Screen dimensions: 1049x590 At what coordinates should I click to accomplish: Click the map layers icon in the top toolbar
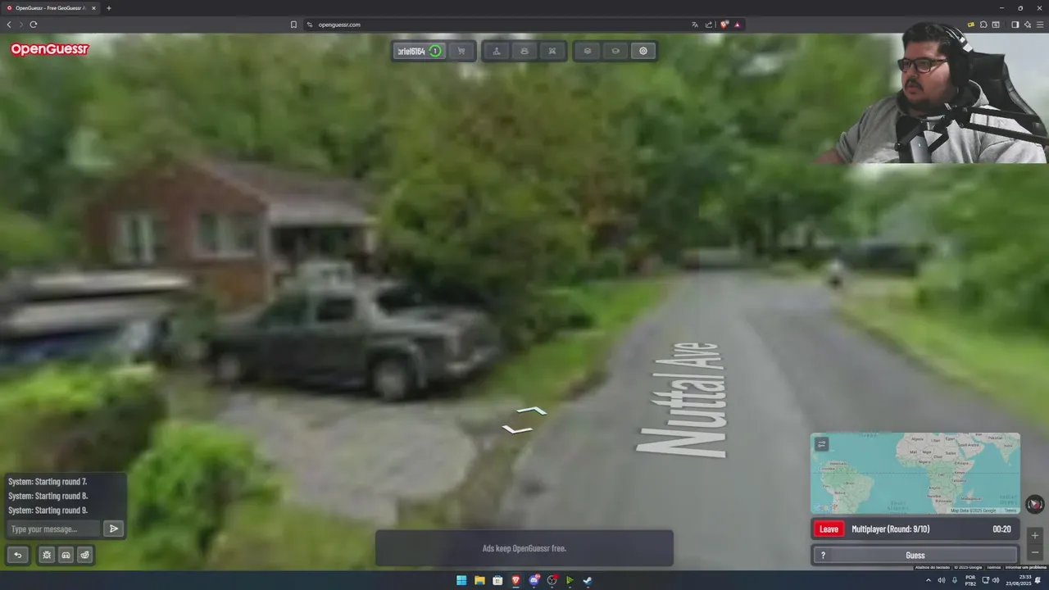(588, 51)
